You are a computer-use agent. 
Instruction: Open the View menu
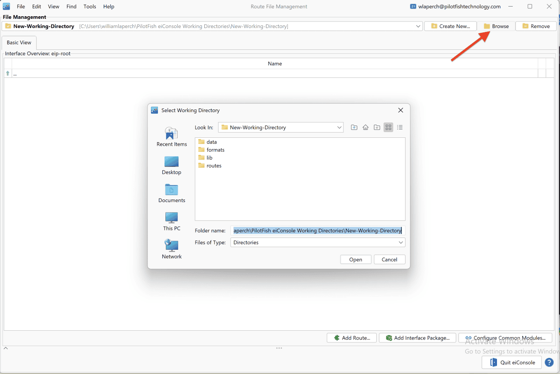(x=53, y=7)
